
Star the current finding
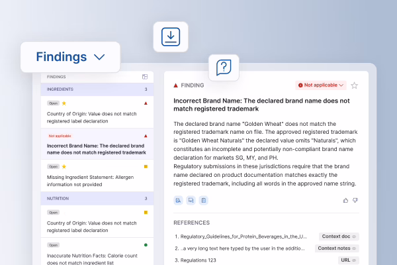[x=354, y=85]
